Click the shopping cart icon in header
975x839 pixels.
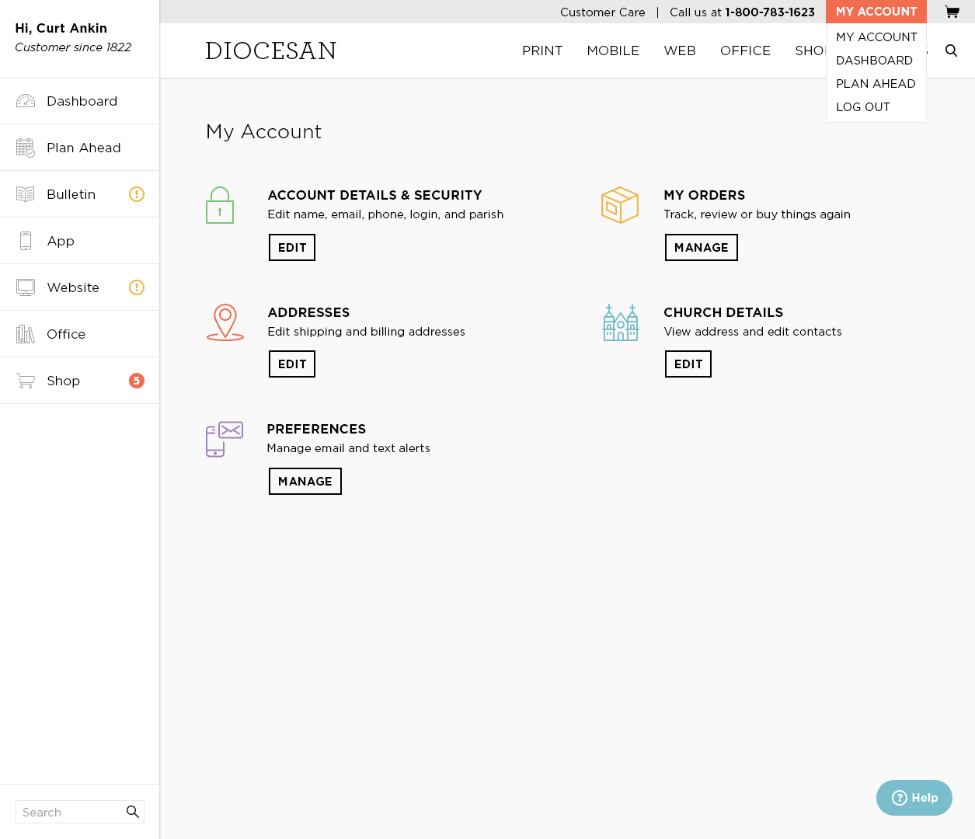pyautogui.click(x=952, y=12)
